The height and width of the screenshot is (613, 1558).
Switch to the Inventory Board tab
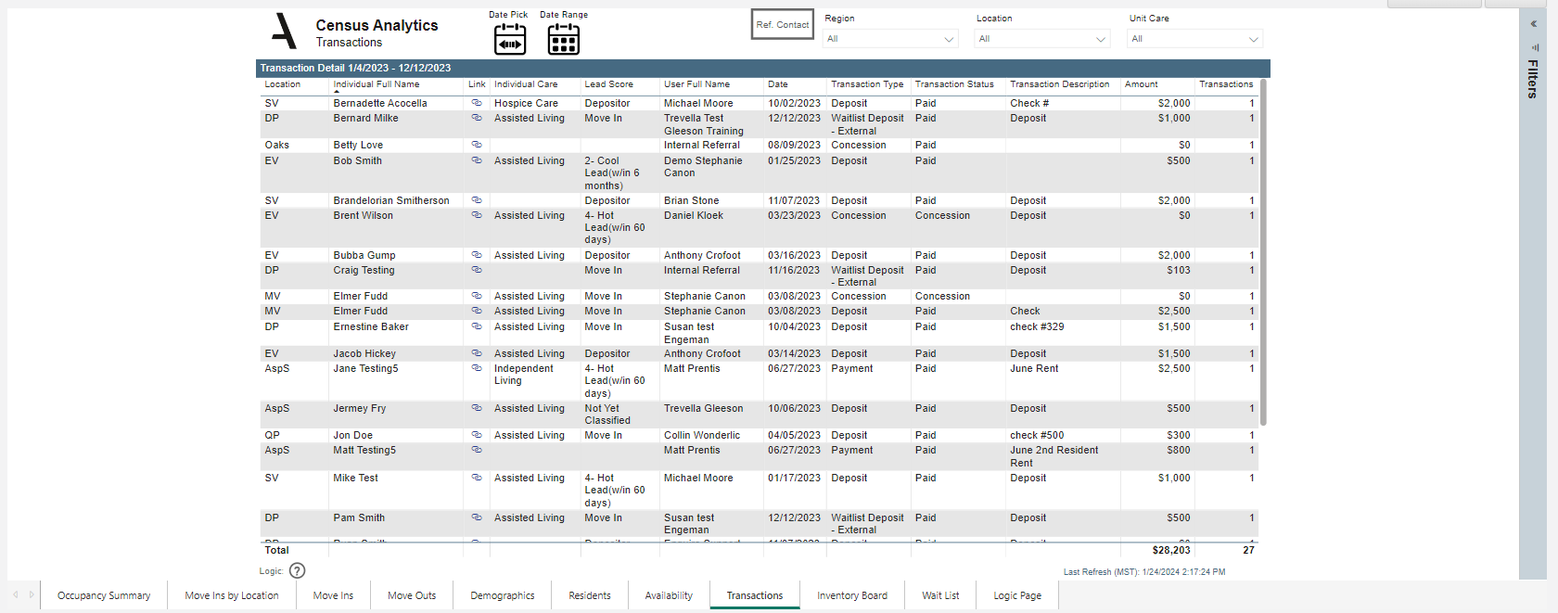[x=852, y=595]
